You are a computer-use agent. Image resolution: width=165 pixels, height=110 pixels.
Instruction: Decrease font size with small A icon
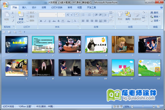72,15
